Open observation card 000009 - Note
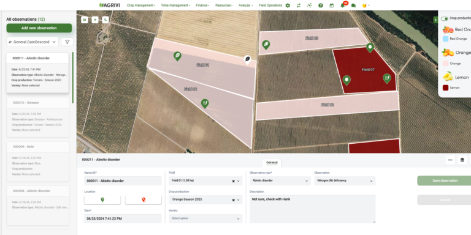Screen dimensions: 471x235 (x=37, y=162)
